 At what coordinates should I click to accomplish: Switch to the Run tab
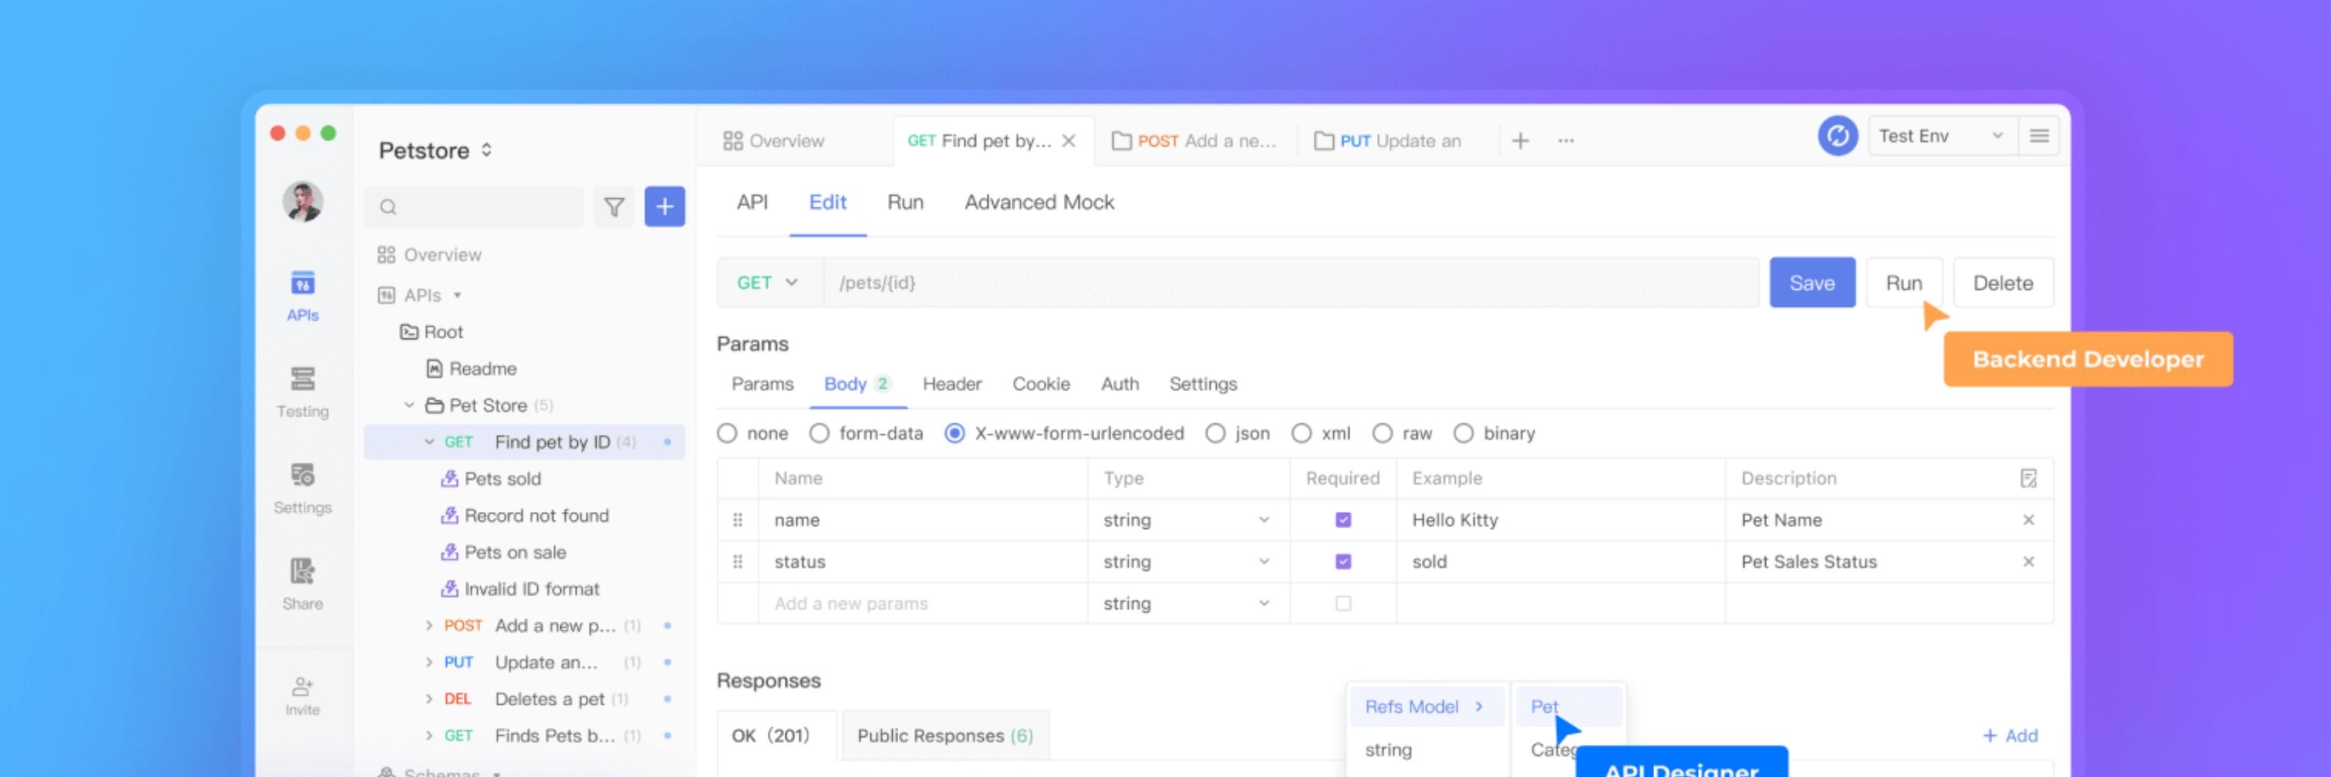click(905, 203)
